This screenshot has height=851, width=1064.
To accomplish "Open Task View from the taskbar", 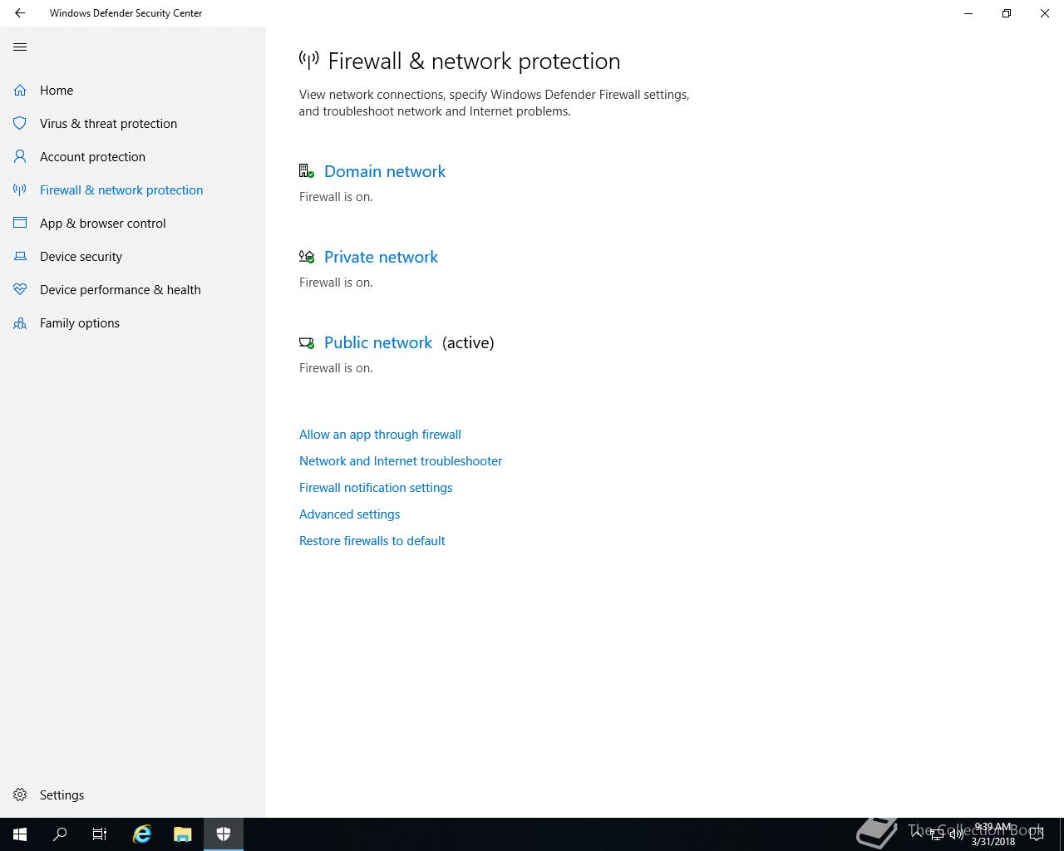I will click(x=100, y=834).
